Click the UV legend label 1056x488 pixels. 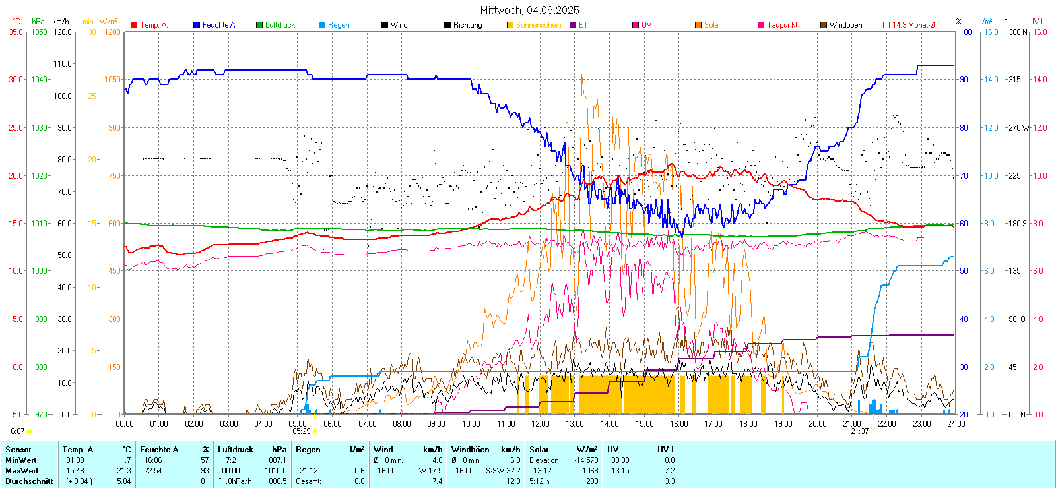[x=646, y=25]
